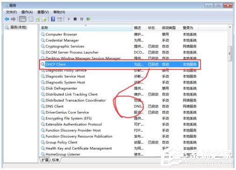Select the DNS Client service
The height and width of the screenshot is (170, 236).
pyautogui.click(x=119, y=106)
